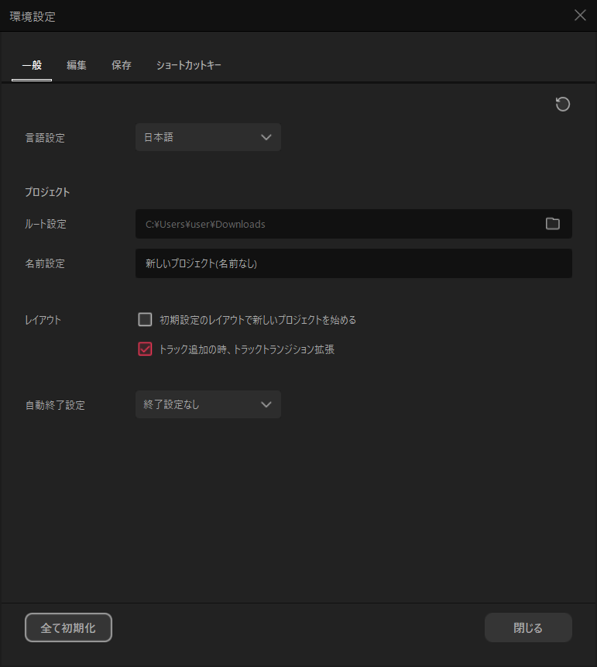Click the 閉じる button

pos(528,627)
